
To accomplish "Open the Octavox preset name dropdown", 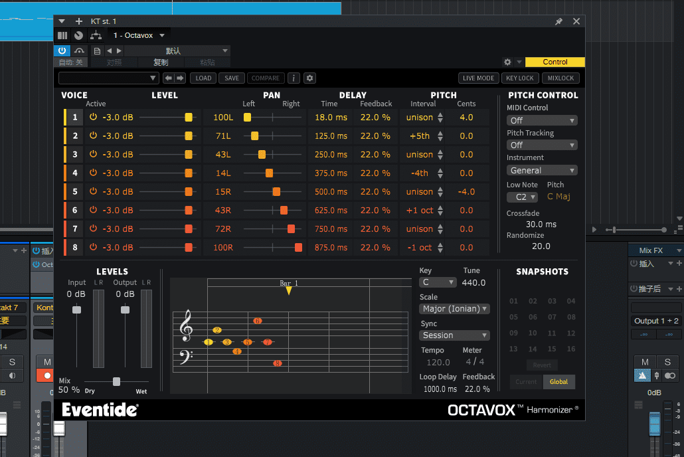I will click(108, 78).
